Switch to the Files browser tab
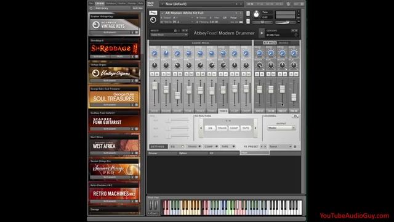 tap(90, 3)
